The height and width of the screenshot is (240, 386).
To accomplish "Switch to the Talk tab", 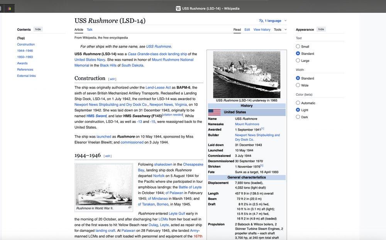I will 90,29.
